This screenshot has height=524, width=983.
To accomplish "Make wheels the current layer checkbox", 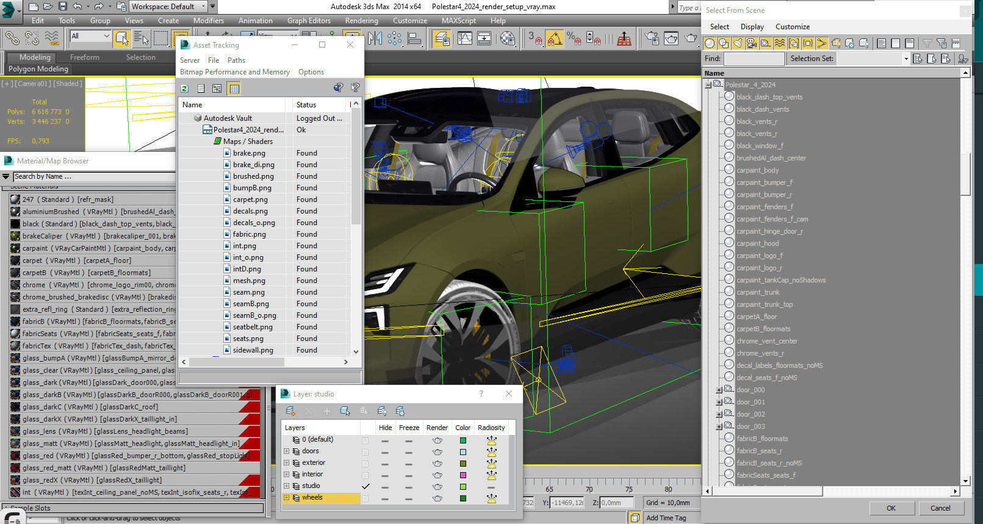I will click(365, 498).
